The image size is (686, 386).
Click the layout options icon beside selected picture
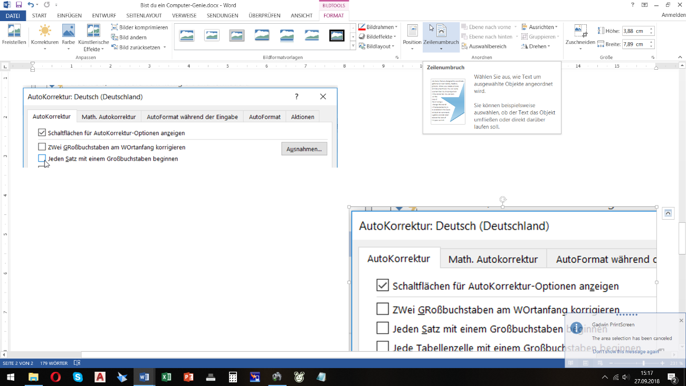click(668, 213)
